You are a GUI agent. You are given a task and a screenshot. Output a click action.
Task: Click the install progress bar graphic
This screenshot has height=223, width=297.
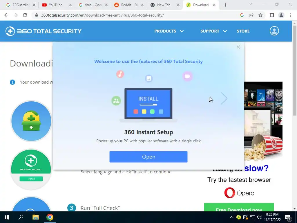(x=148, y=105)
